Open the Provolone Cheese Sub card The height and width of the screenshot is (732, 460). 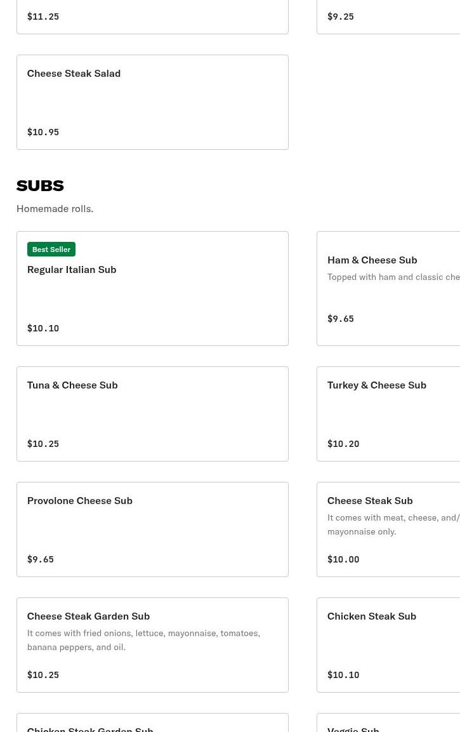click(x=152, y=529)
